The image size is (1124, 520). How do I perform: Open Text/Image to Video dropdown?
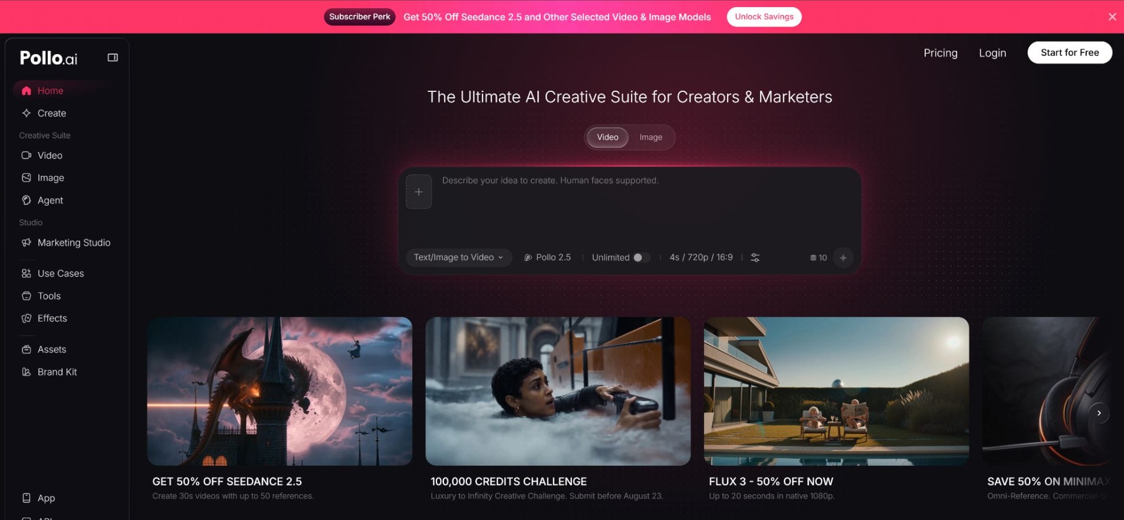pos(458,257)
